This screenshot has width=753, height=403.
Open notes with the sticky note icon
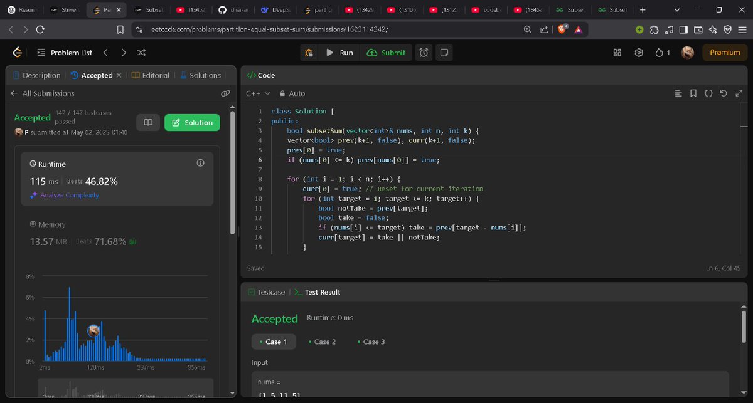[x=444, y=53]
